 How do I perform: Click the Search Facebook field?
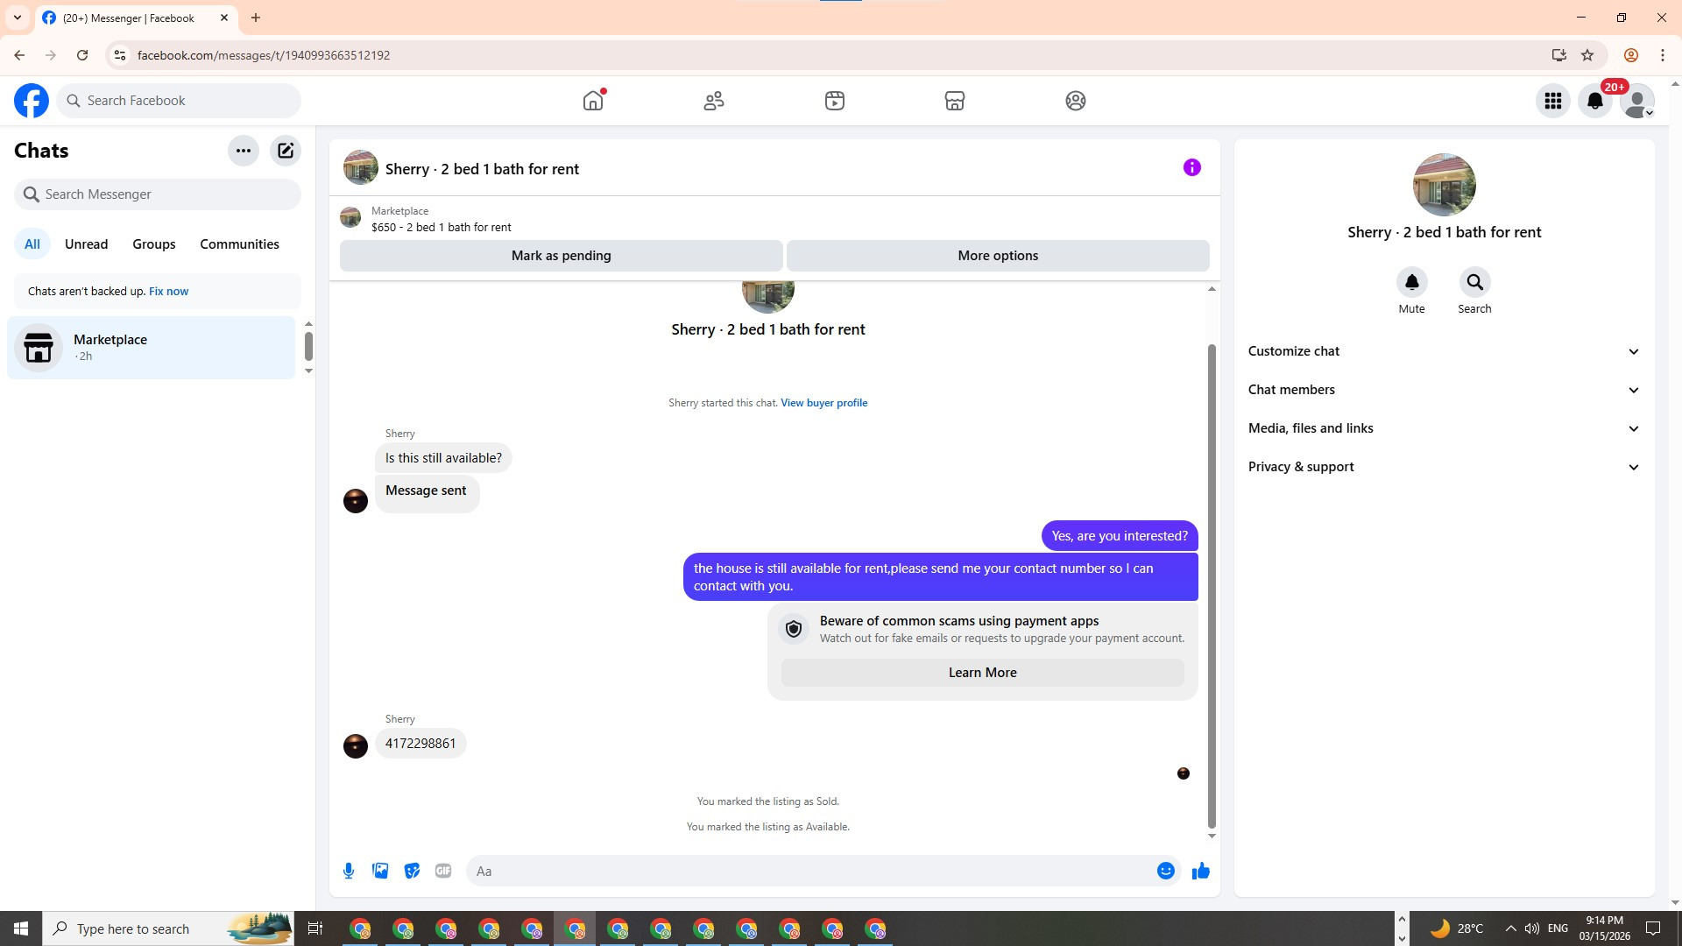(179, 101)
